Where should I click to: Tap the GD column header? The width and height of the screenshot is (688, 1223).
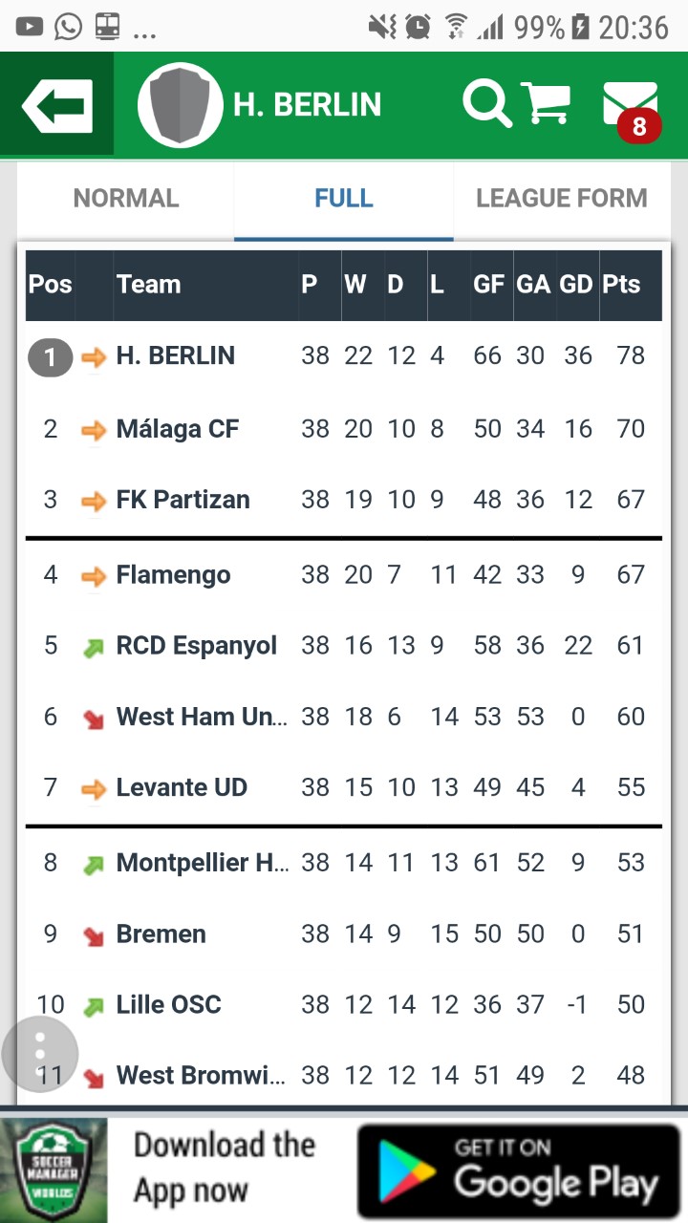click(x=575, y=285)
